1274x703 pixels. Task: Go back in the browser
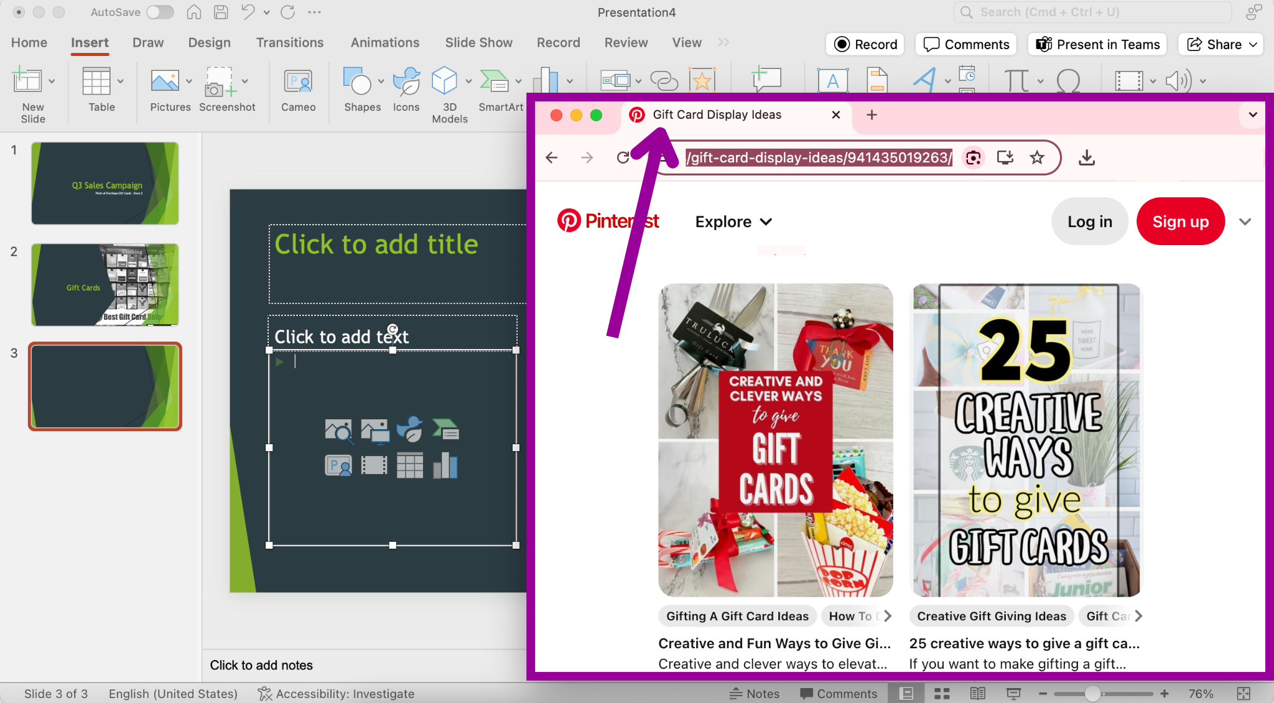[x=551, y=157]
